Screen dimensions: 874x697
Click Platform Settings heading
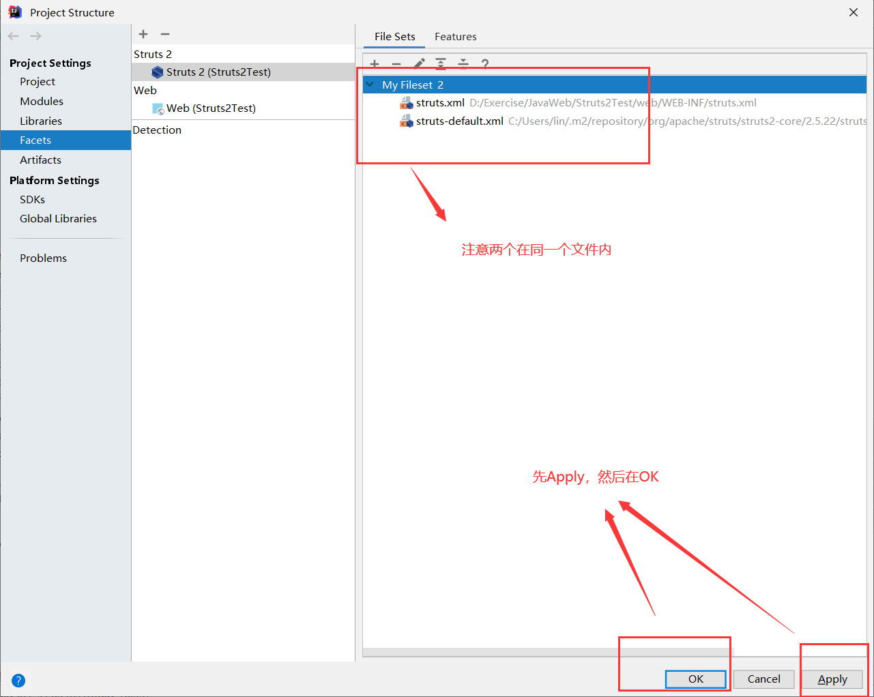[55, 180]
